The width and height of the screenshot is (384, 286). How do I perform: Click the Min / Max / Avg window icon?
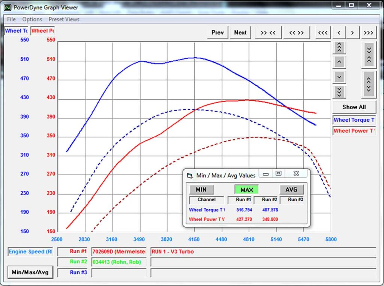pyautogui.click(x=190, y=176)
